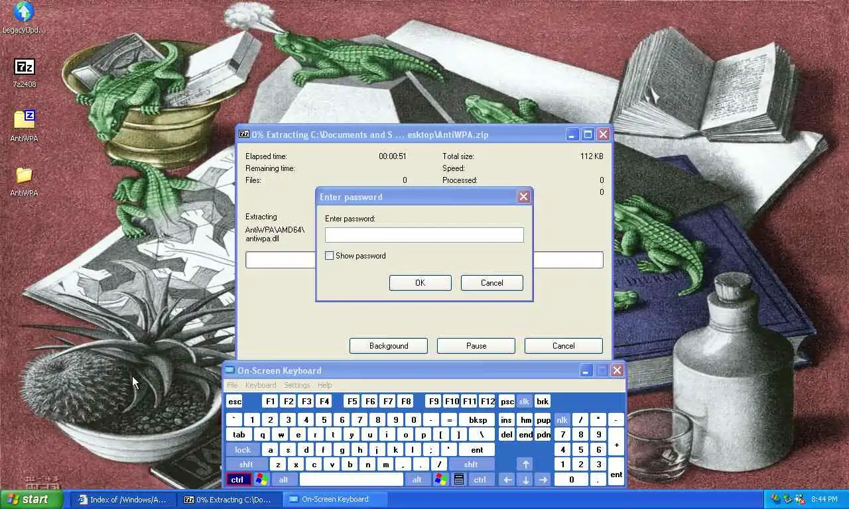Viewport: 849px width, 509px height.
Task: Toggle the slk scroll lock key
Action: tap(525, 401)
